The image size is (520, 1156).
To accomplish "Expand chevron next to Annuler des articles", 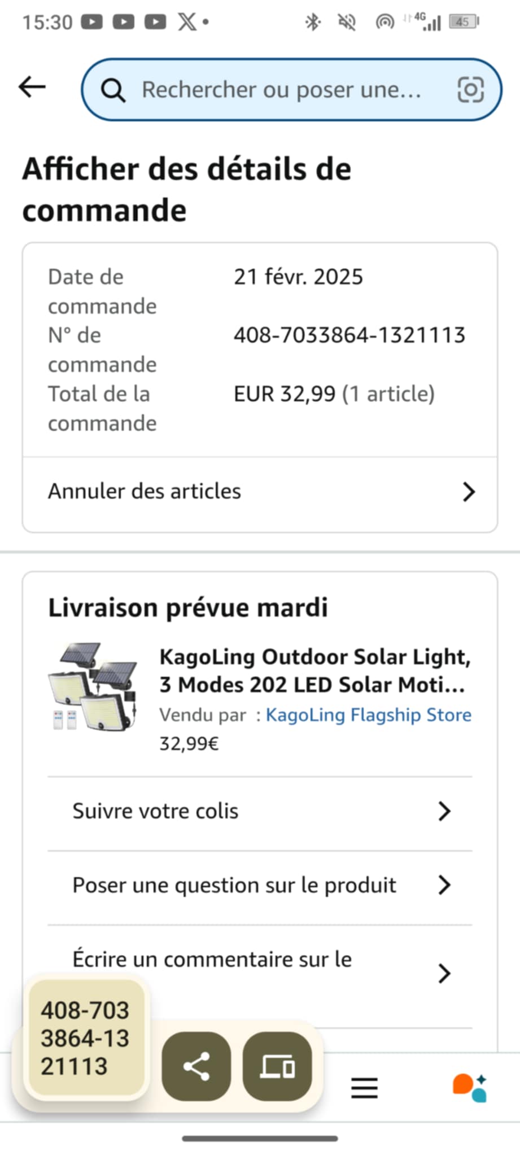I will click(x=469, y=492).
